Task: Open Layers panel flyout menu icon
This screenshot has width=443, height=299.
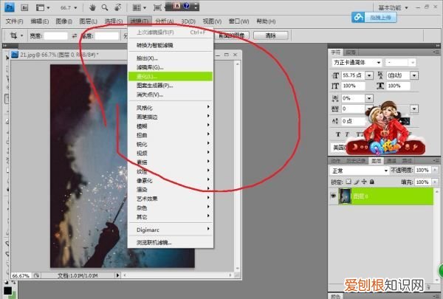Action: [x=436, y=161]
